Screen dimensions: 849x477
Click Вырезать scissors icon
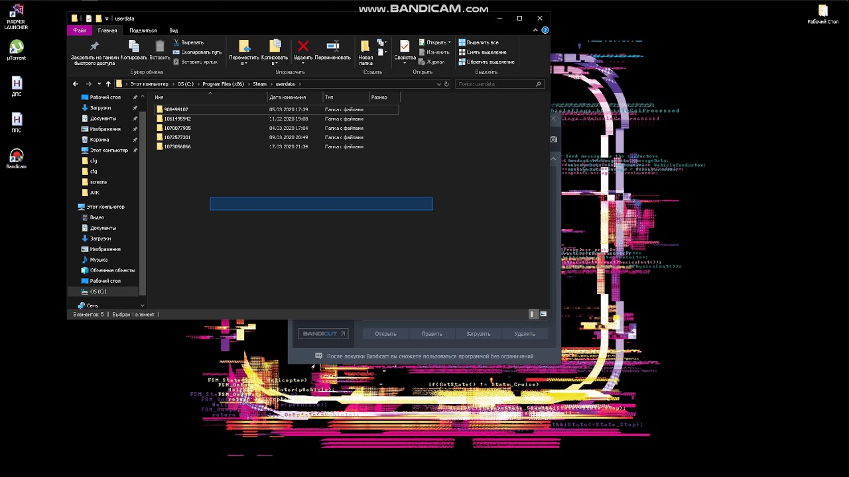coord(176,42)
